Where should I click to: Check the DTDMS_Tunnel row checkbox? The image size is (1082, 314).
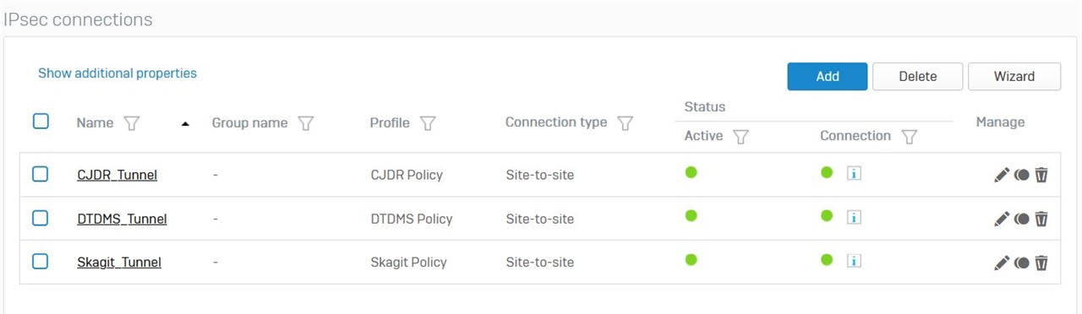pos(41,218)
